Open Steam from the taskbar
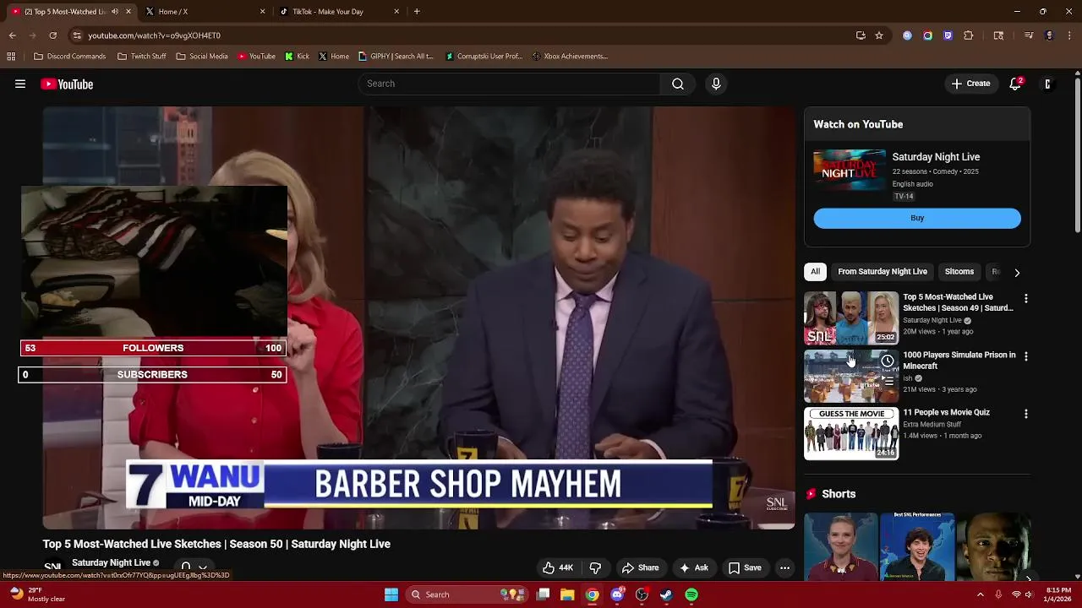 click(x=666, y=594)
